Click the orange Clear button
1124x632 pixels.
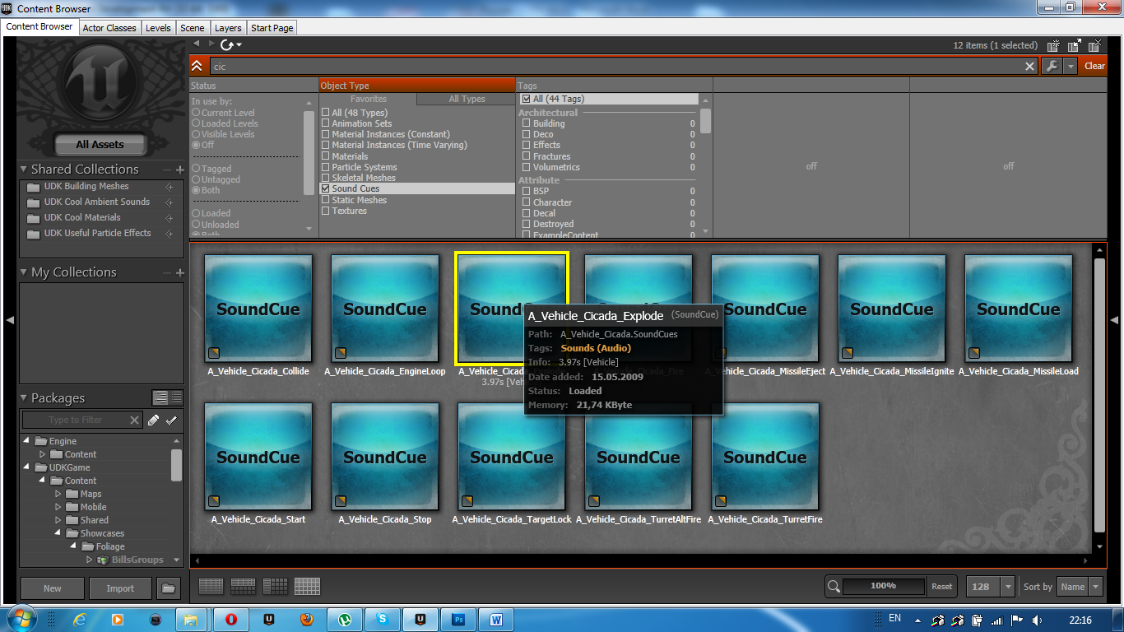pos(1094,67)
